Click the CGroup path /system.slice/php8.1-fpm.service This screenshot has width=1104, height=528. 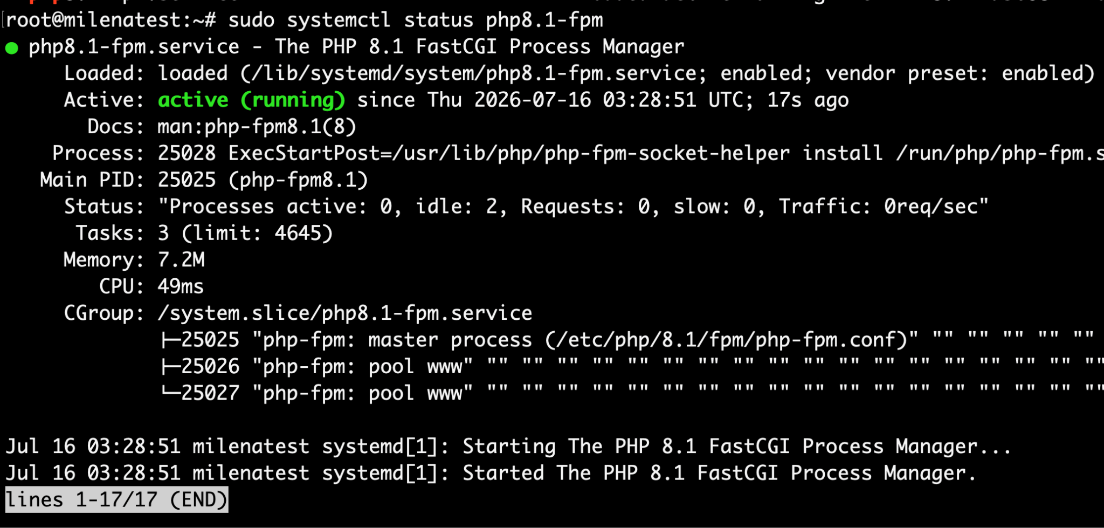[345, 313]
